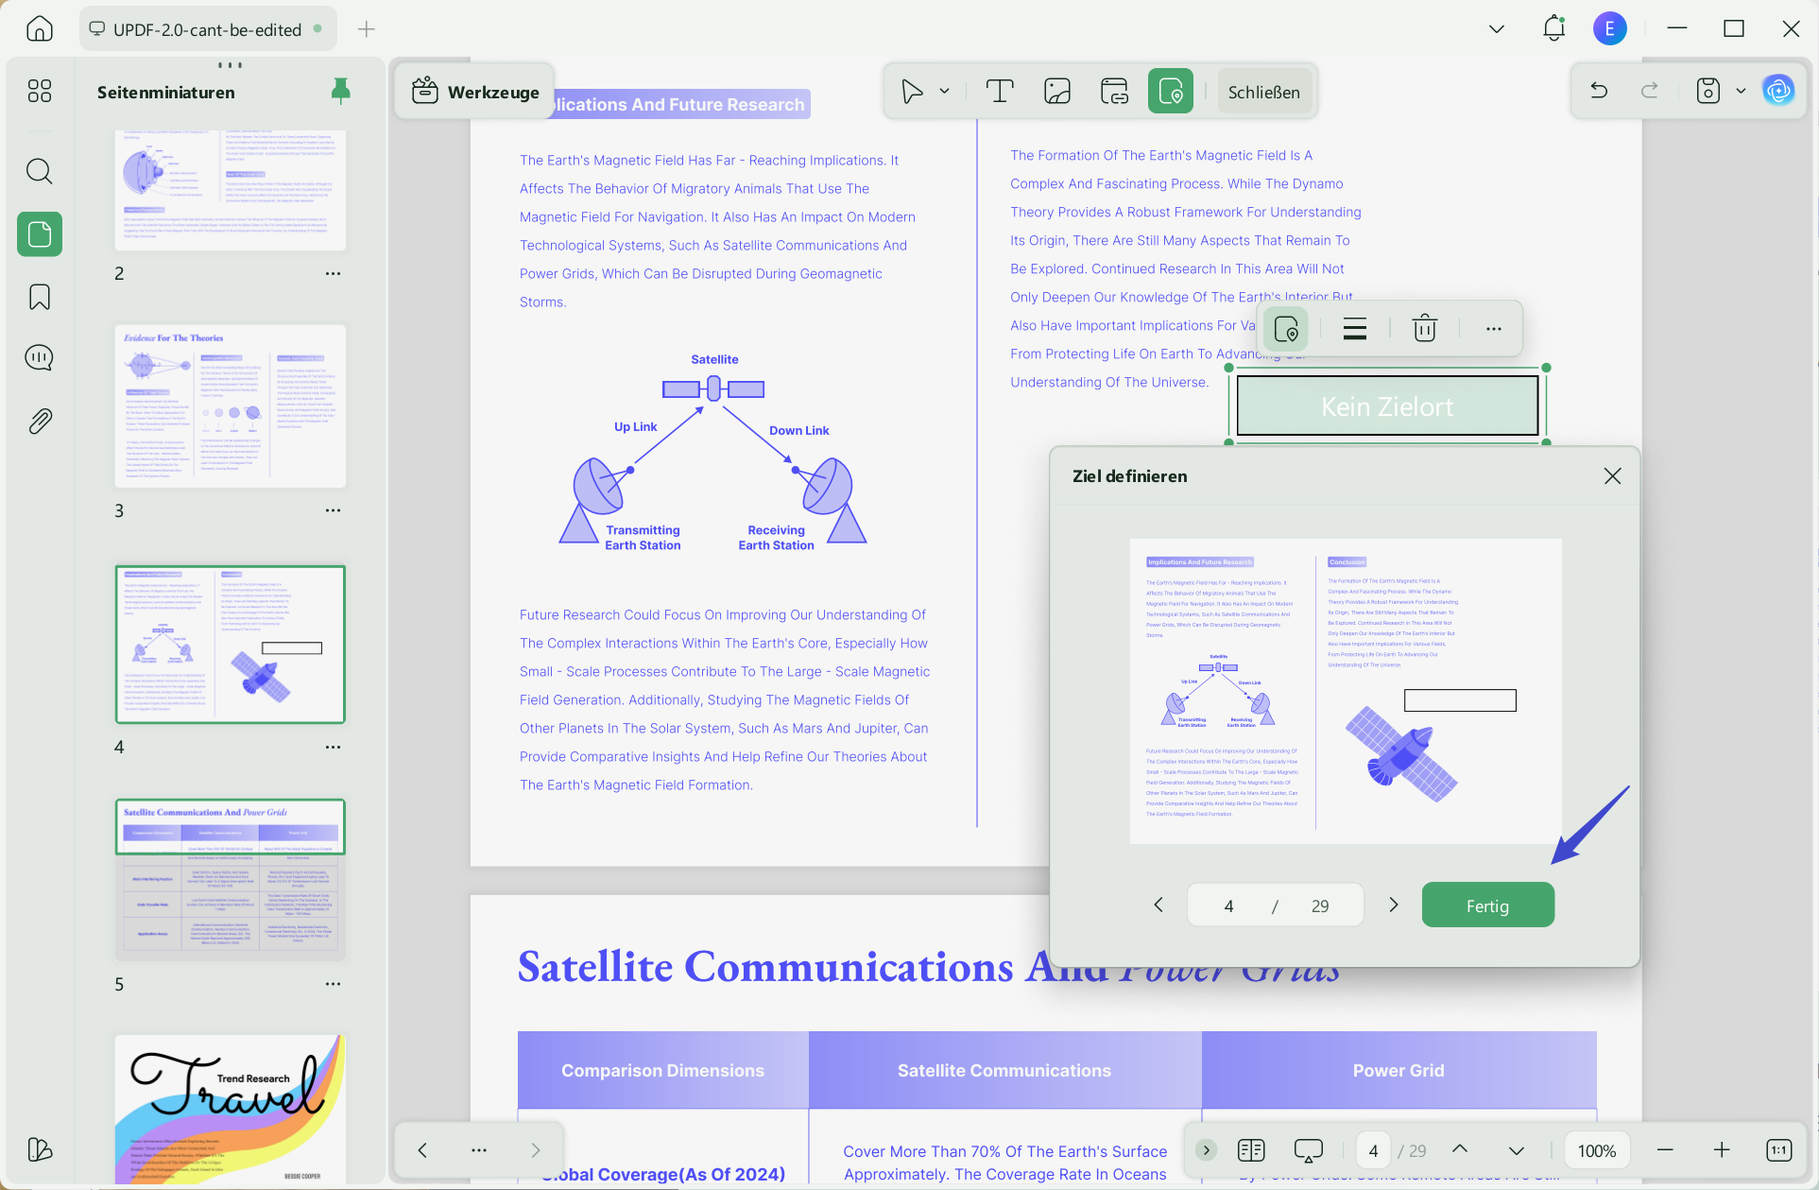Click the UPDF AI assistant icon
This screenshot has width=1819, height=1190.
(x=1778, y=92)
